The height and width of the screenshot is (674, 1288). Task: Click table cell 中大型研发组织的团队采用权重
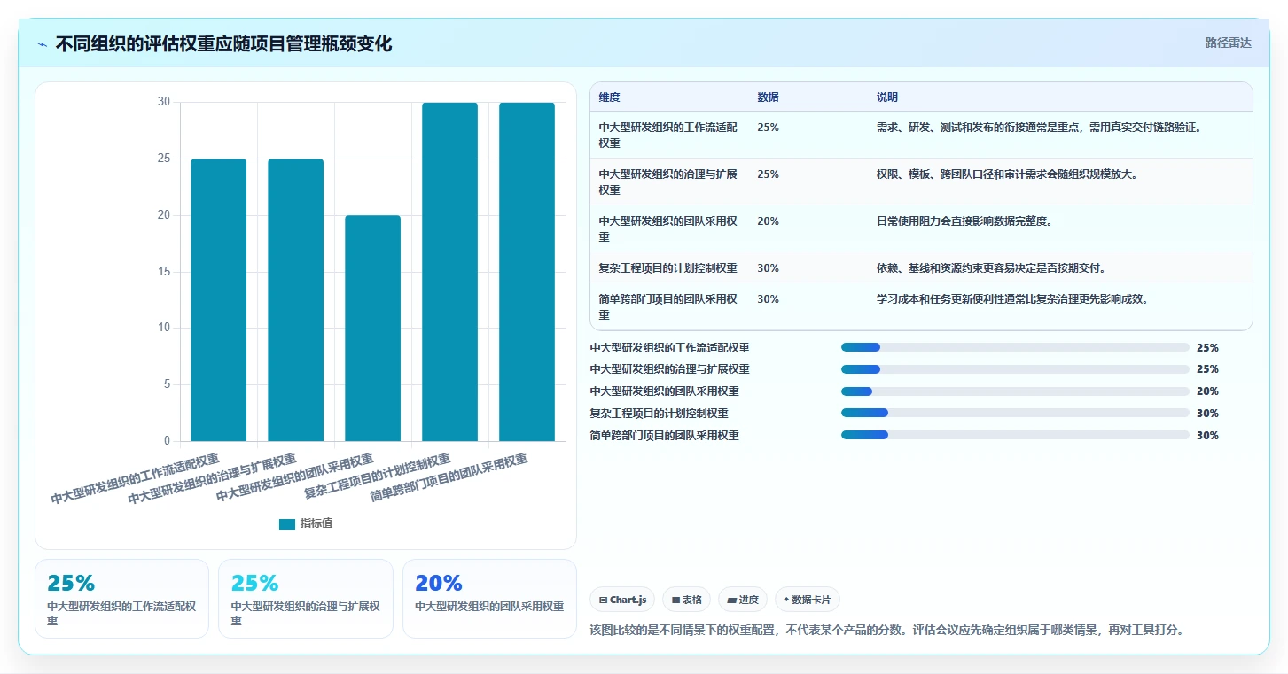668,229
